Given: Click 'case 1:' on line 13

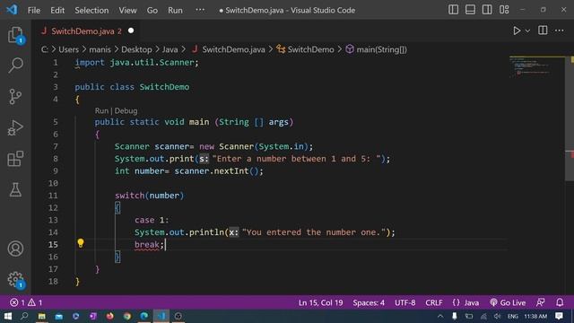Looking at the screenshot, I should coord(152,220).
